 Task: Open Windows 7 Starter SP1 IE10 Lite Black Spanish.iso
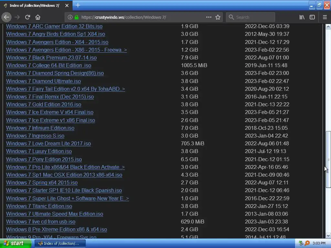pos(64,191)
